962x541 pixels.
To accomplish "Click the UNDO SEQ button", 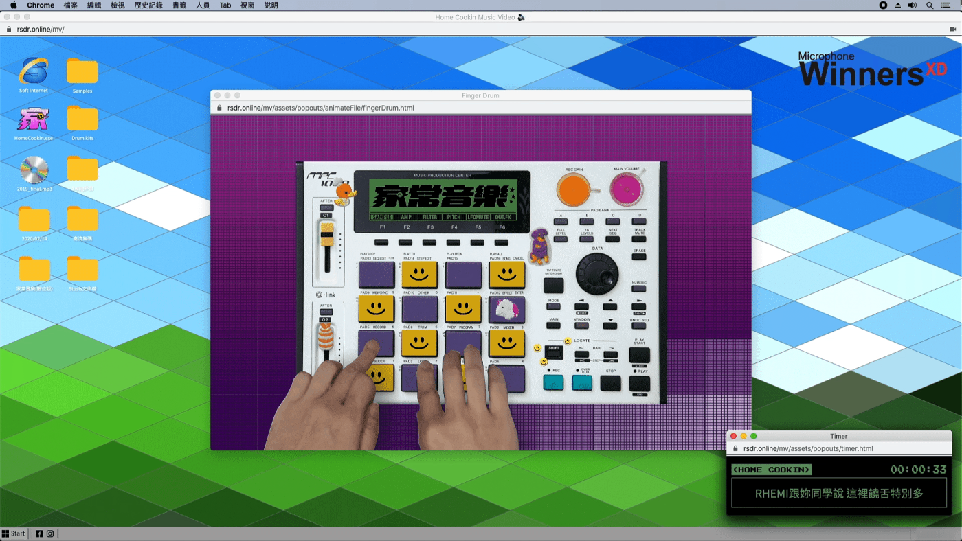I will [639, 325].
